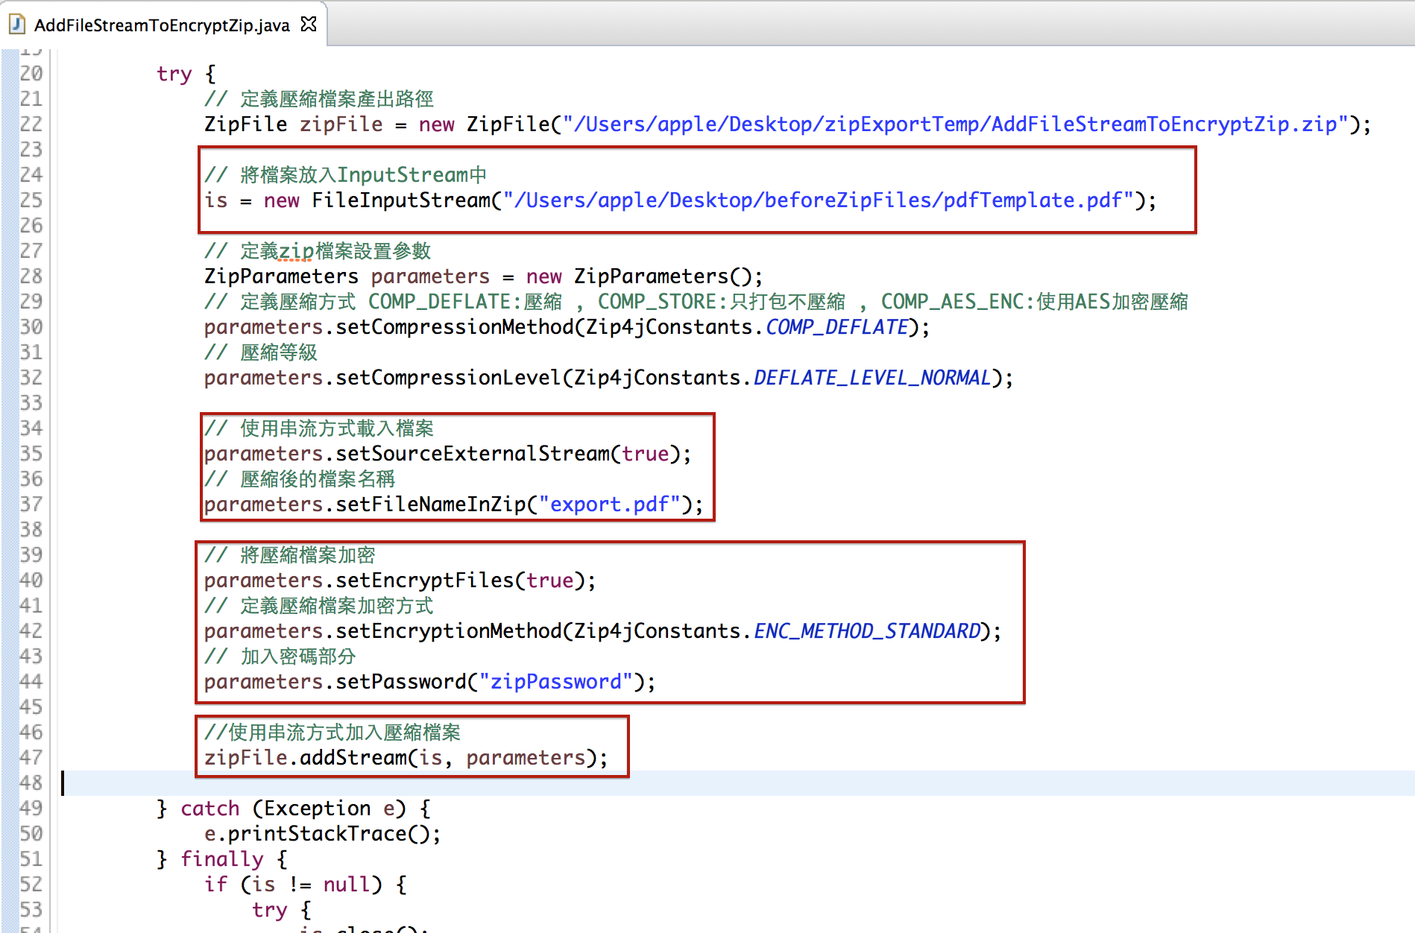Click the pdfTemplate.pdf path string
Screen dimensions: 1415x933
(x=819, y=200)
